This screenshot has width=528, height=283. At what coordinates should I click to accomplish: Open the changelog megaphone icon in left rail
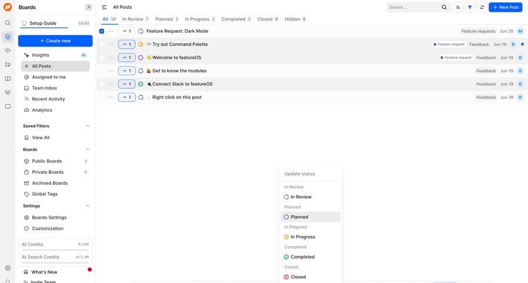coord(8,64)
